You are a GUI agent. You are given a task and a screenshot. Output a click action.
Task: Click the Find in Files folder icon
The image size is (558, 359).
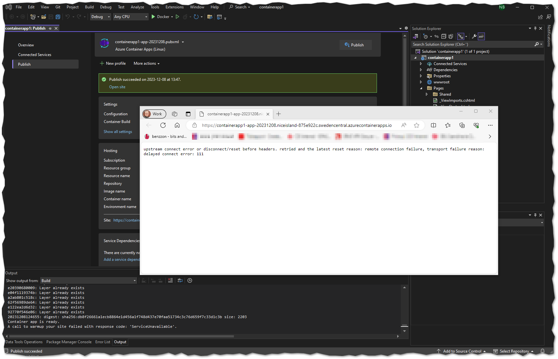[210, 17]
